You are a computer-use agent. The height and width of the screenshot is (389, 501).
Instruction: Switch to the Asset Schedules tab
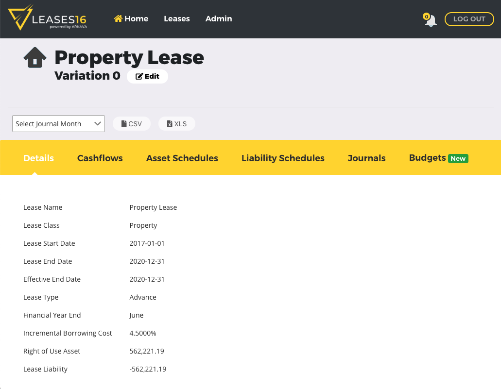[182, 158]
